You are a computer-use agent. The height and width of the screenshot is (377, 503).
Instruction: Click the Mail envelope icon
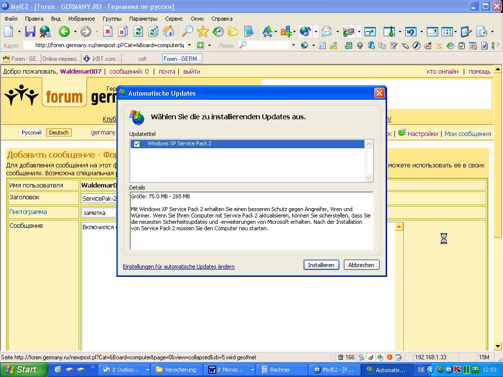pyautogui.click(x=327, y=31)
